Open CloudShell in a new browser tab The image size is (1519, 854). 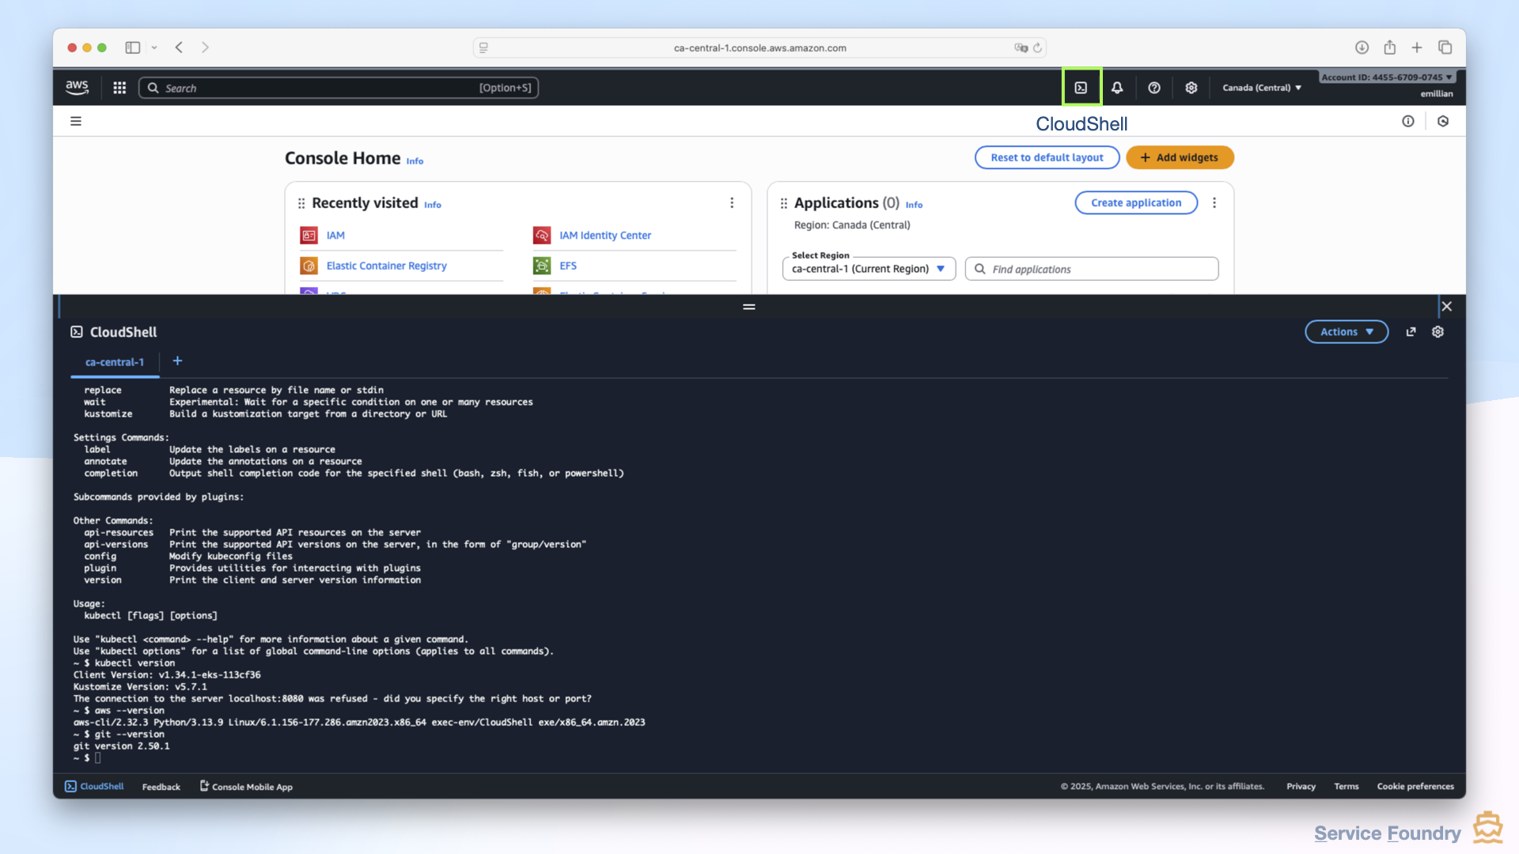(x=1411, y=331)
